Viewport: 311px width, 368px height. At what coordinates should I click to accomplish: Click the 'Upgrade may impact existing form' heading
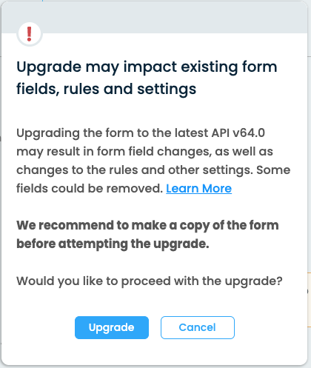[147, 67]
